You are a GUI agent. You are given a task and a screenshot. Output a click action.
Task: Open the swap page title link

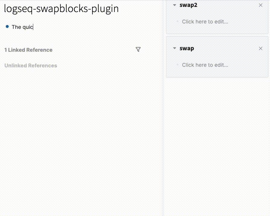coord(187,48)
